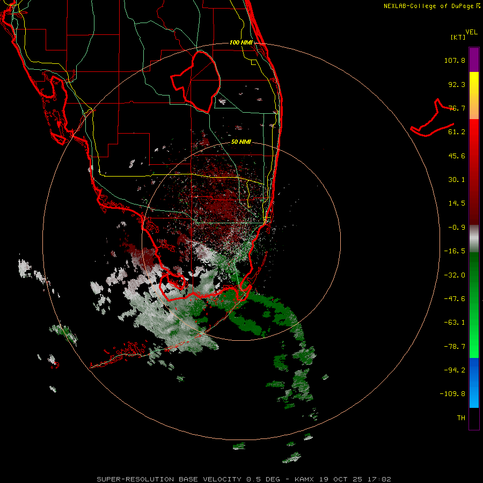Select the 107.8 legend value
Viewport: 483px width, 483px height.
(x=455, y=60)
